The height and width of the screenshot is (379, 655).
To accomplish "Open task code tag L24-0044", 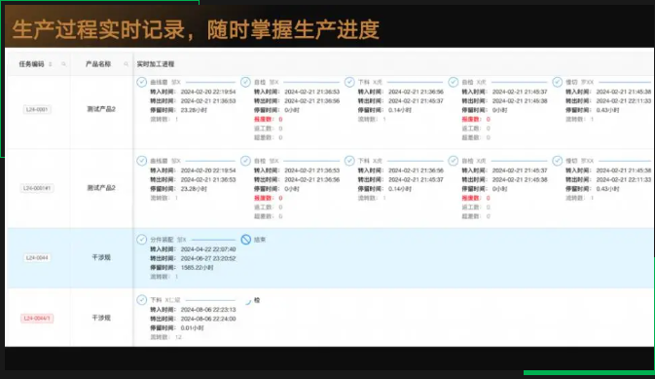I will pos(37,257).
